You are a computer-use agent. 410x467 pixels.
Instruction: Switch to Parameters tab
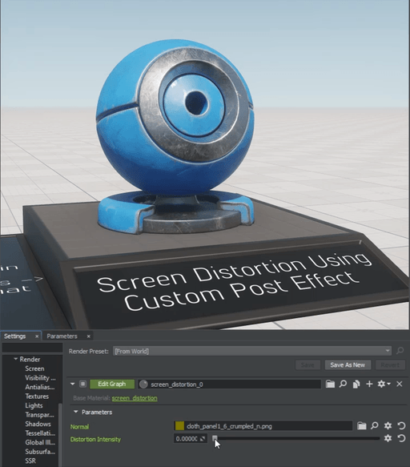point(62,336)
